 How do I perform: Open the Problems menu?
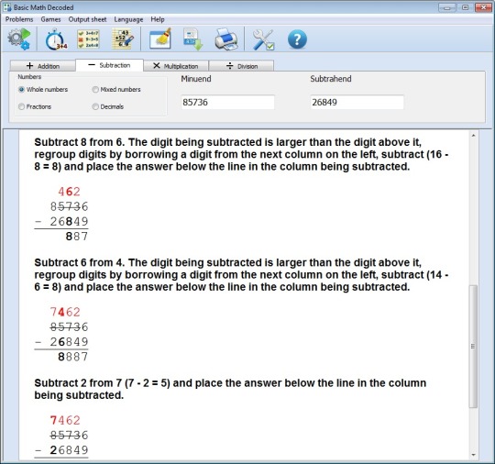pos(19,19)
